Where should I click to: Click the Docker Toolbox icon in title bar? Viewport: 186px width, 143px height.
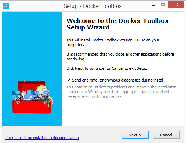6,5
